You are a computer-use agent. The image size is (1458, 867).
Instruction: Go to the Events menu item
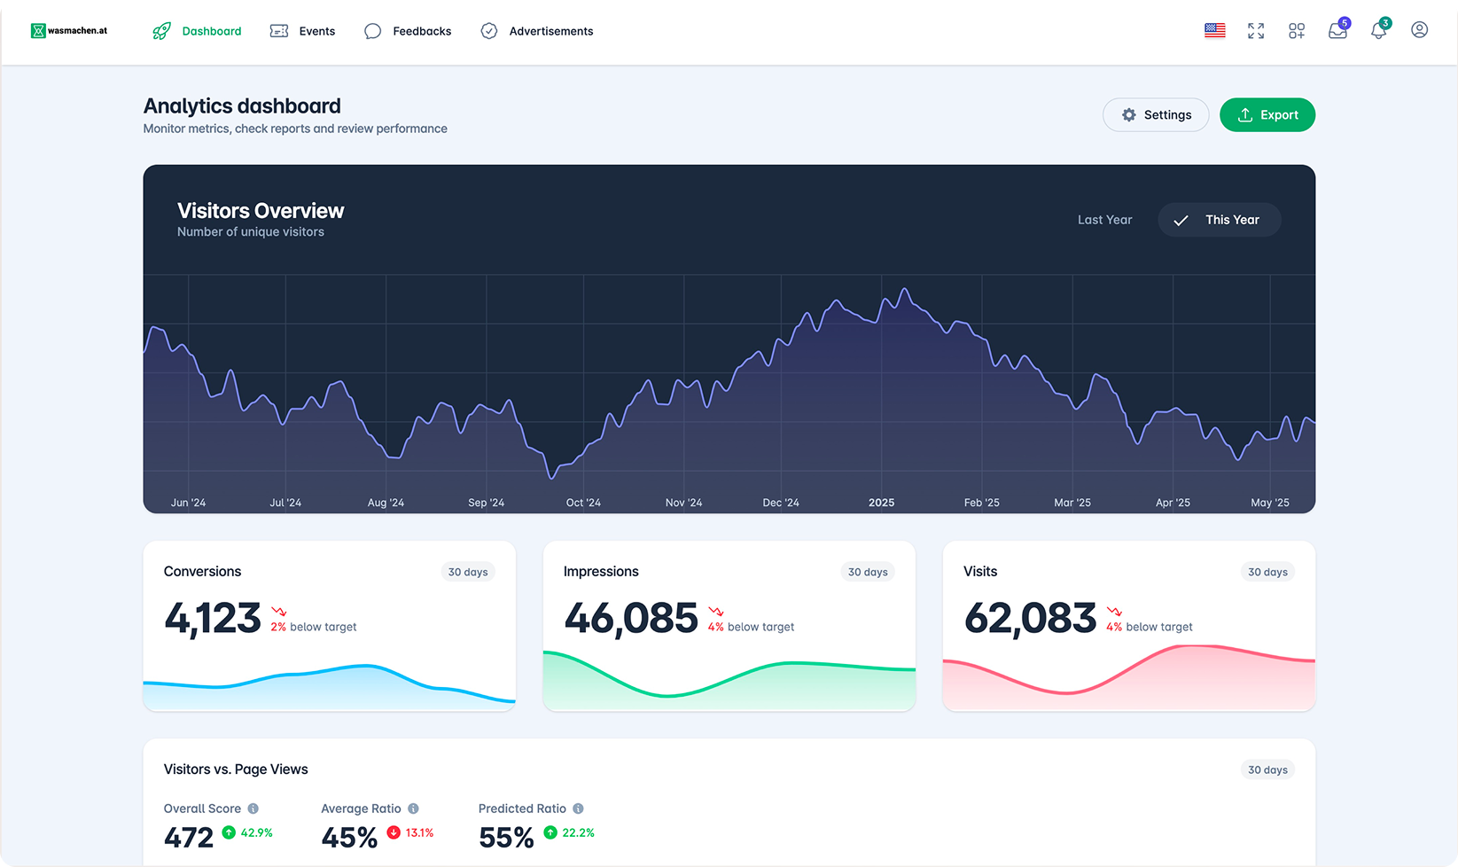pyautogui.click(x=303, y=31)
